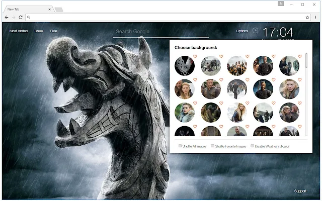Open the Chrome three-dot menu
Image resolution: width=322 pixels, height=201 pixels.
point(315,18)
